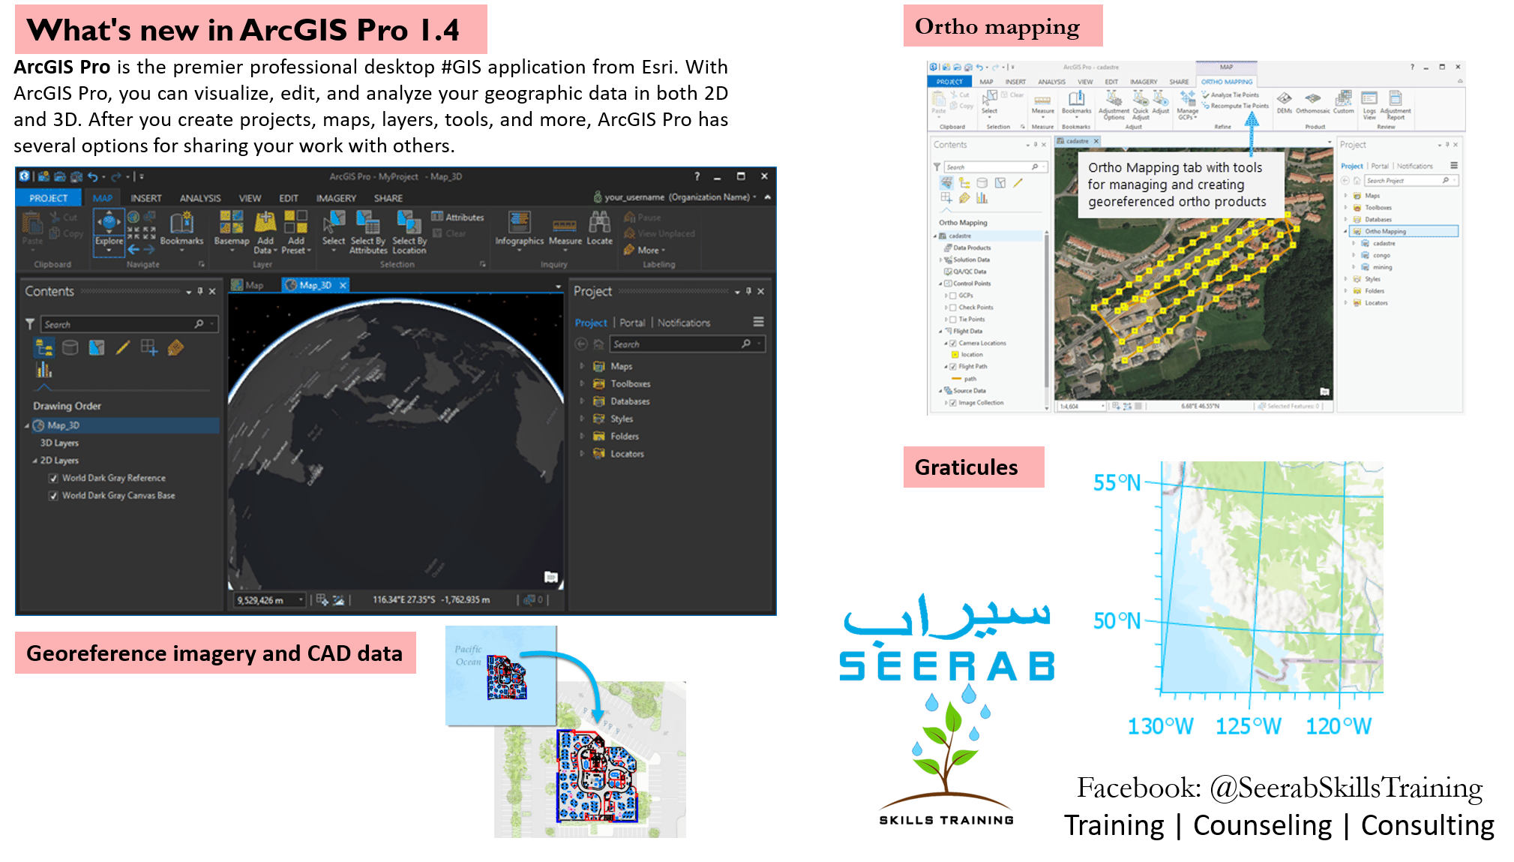Uncheck Flight Path layer

coord(953,367)
